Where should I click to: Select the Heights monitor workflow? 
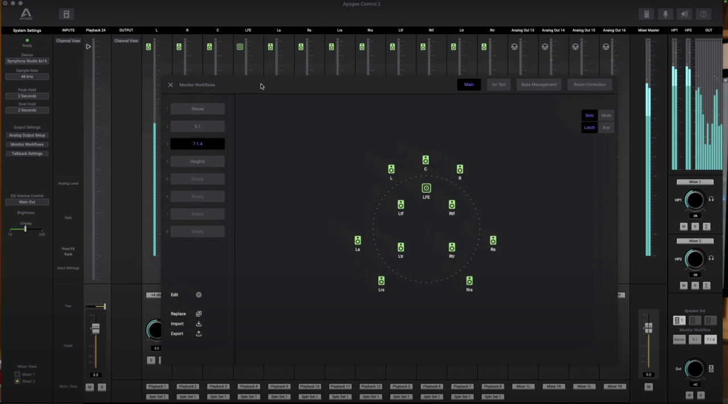197,161
